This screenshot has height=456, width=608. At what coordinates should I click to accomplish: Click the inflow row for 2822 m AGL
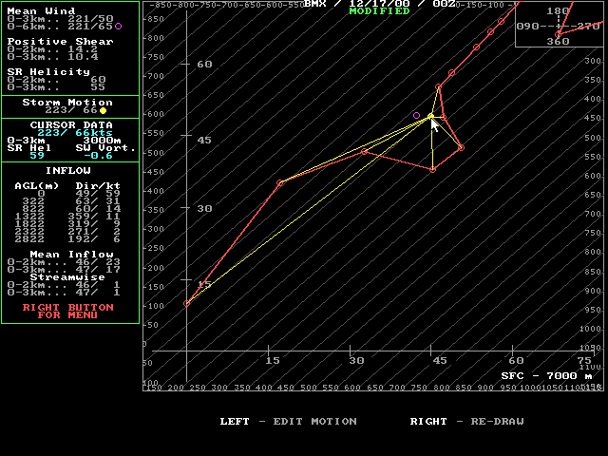[x=67, y=239]
